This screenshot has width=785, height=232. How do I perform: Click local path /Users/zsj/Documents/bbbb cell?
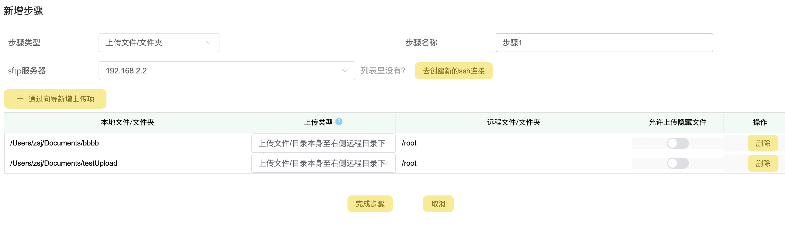coord(55,143)
